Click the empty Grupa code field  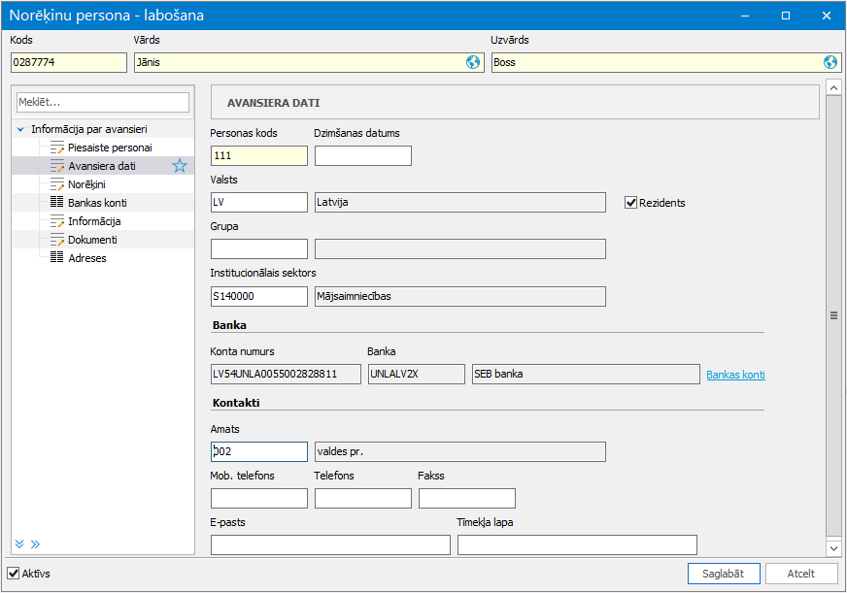(x=258, y=248)
